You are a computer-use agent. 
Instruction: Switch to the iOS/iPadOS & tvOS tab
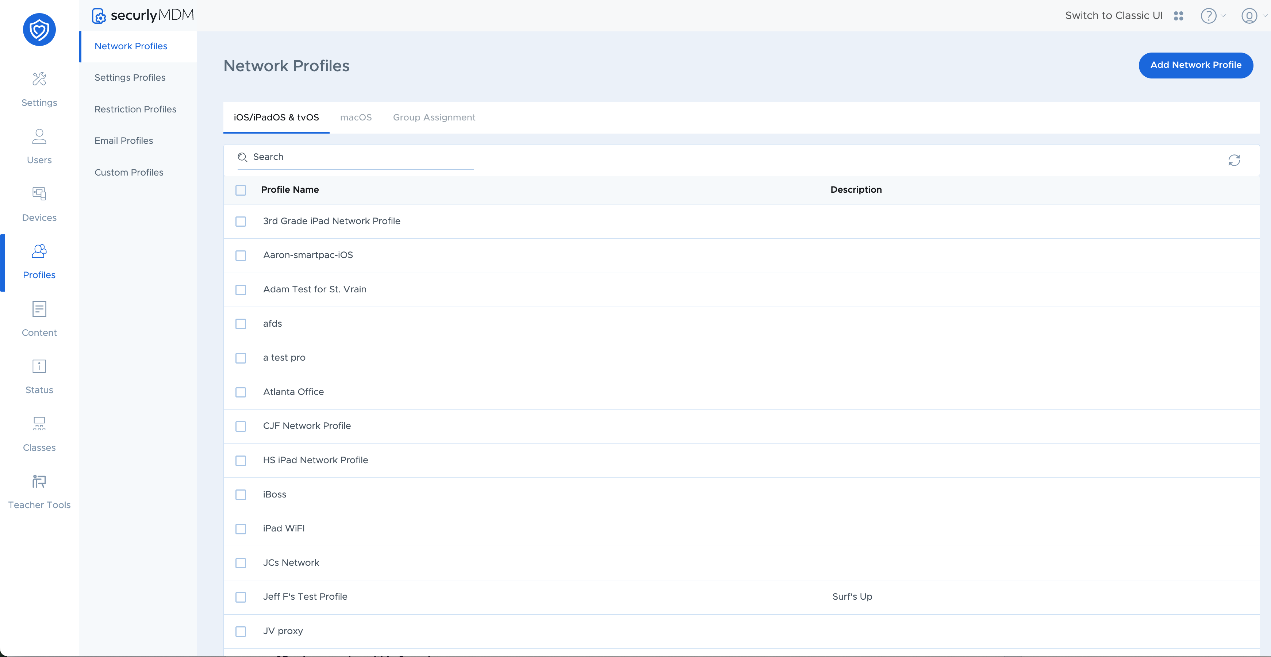tap(276, 118)
